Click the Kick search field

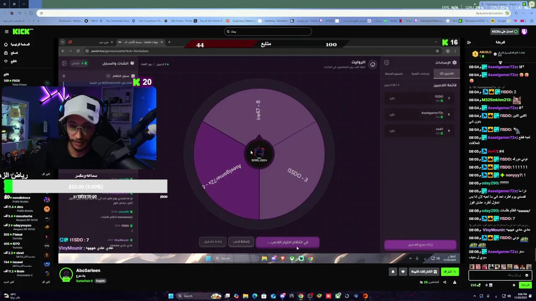(x=268, y=31)
